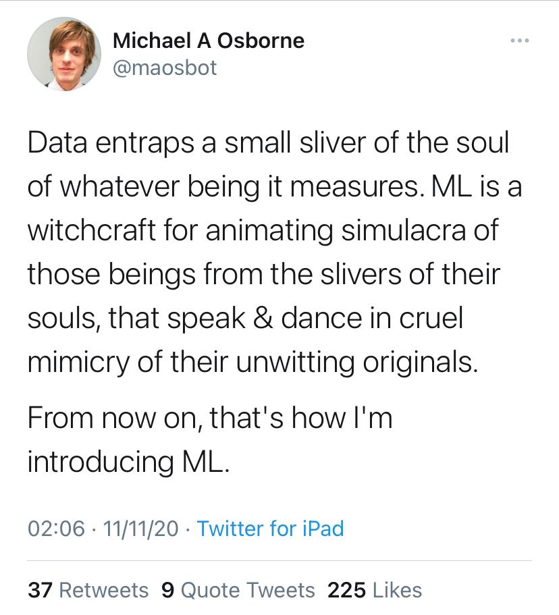Click the word "simulacra" in the tweet
The height and width of the screenshot is (615, 559).
403,230
